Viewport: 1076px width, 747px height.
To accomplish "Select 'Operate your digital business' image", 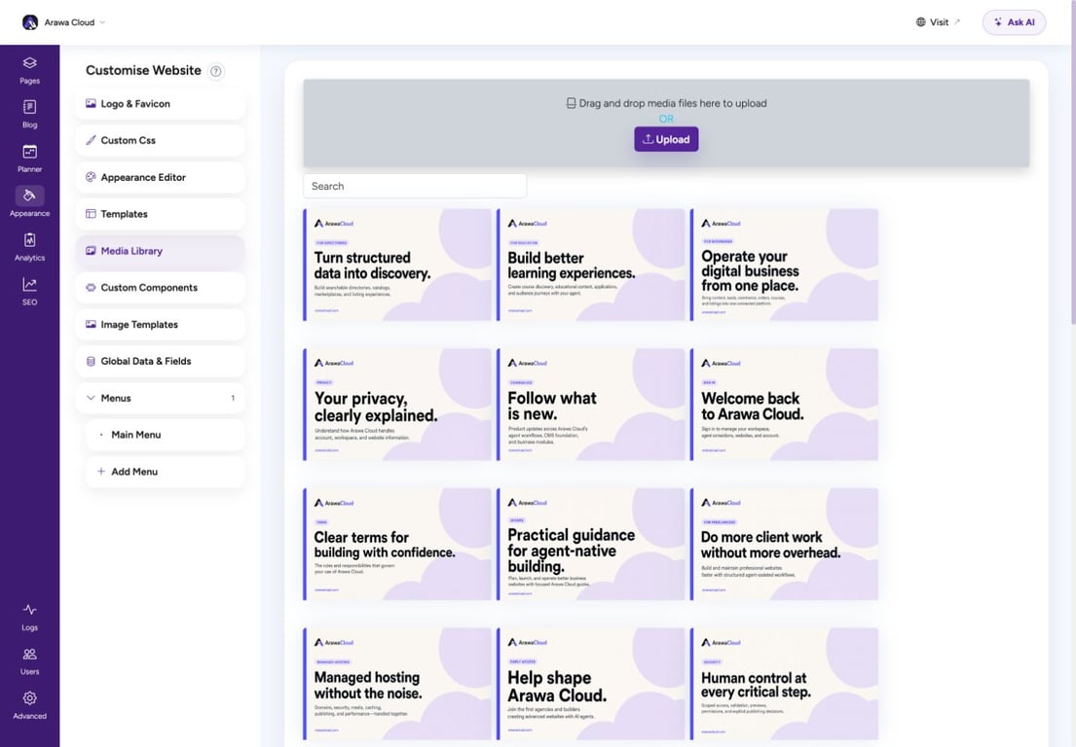I will (784, 265).
